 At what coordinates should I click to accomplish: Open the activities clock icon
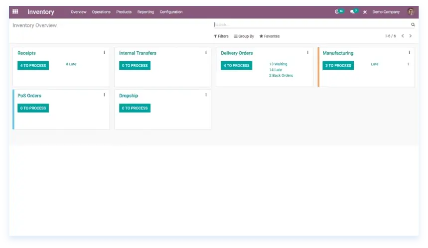click(338, 11)
